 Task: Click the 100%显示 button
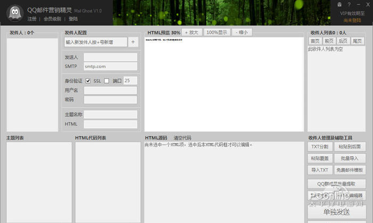tap(217, 32)
